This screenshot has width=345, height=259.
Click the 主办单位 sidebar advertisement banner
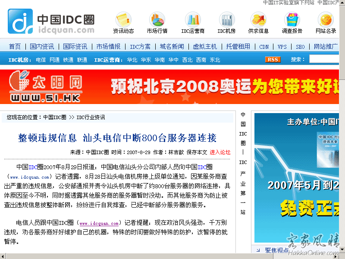coord(297,177)
